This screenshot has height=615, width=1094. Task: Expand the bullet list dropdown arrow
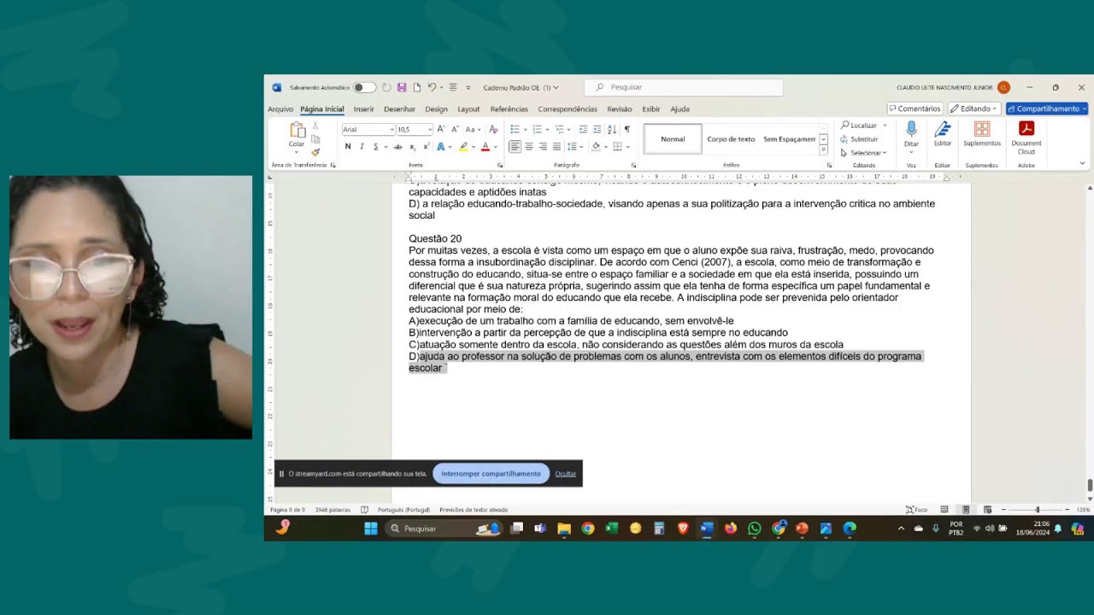pos(524,130)
